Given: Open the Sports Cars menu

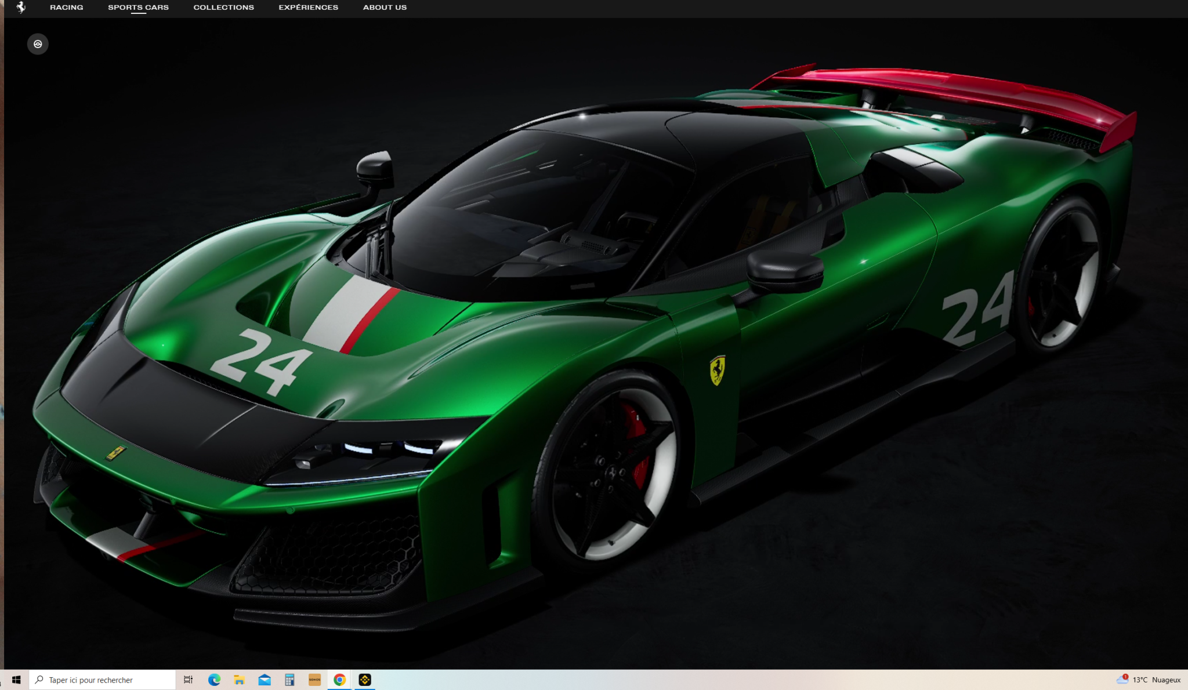Looking at the screenshot, I should (x=138, y=8).
